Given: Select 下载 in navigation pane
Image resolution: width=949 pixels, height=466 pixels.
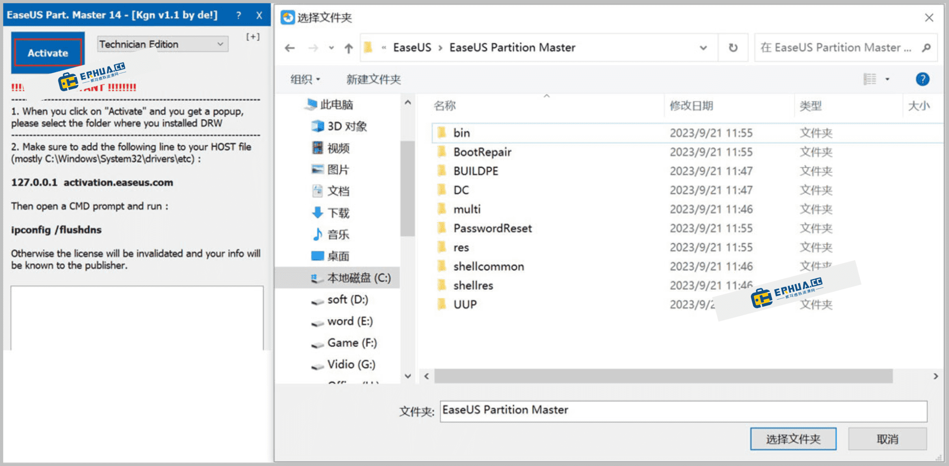Looking at the screenshot, I should [x=331, y=213].
